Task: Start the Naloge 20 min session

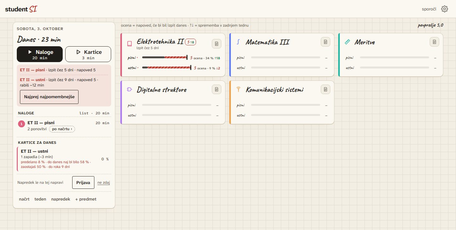Action: pos(40,54)
